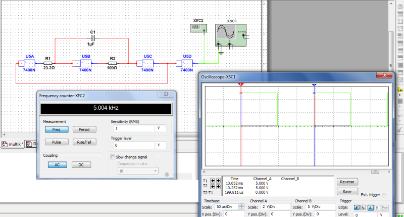
Task: Click the XFC2 frequency counter instrument
Action: 198,28
